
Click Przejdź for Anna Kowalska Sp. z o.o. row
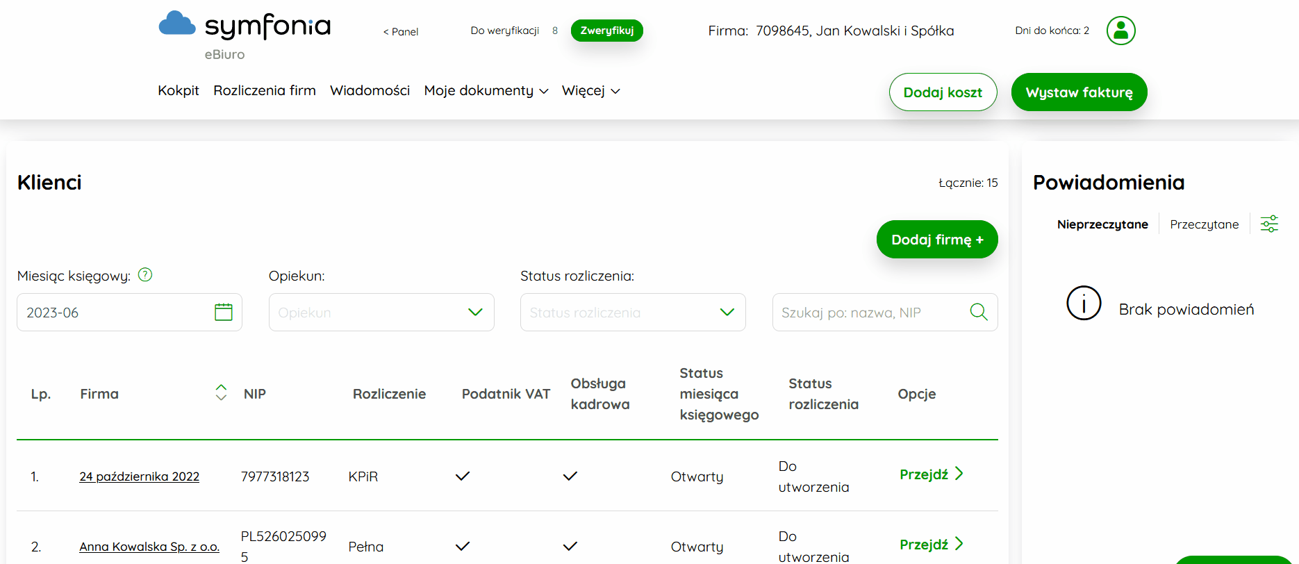tap(932, 545)
